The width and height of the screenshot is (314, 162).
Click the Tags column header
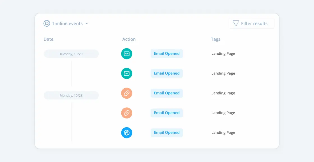[216, 39]
